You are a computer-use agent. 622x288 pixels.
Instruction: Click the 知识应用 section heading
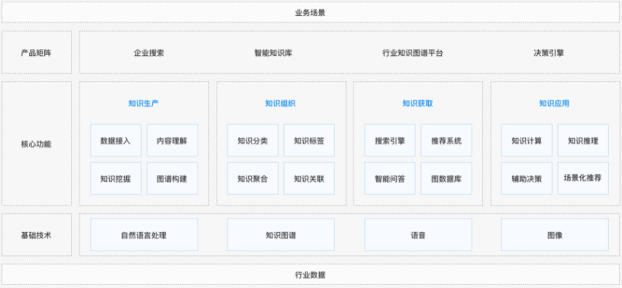click(x=554, y=103)
